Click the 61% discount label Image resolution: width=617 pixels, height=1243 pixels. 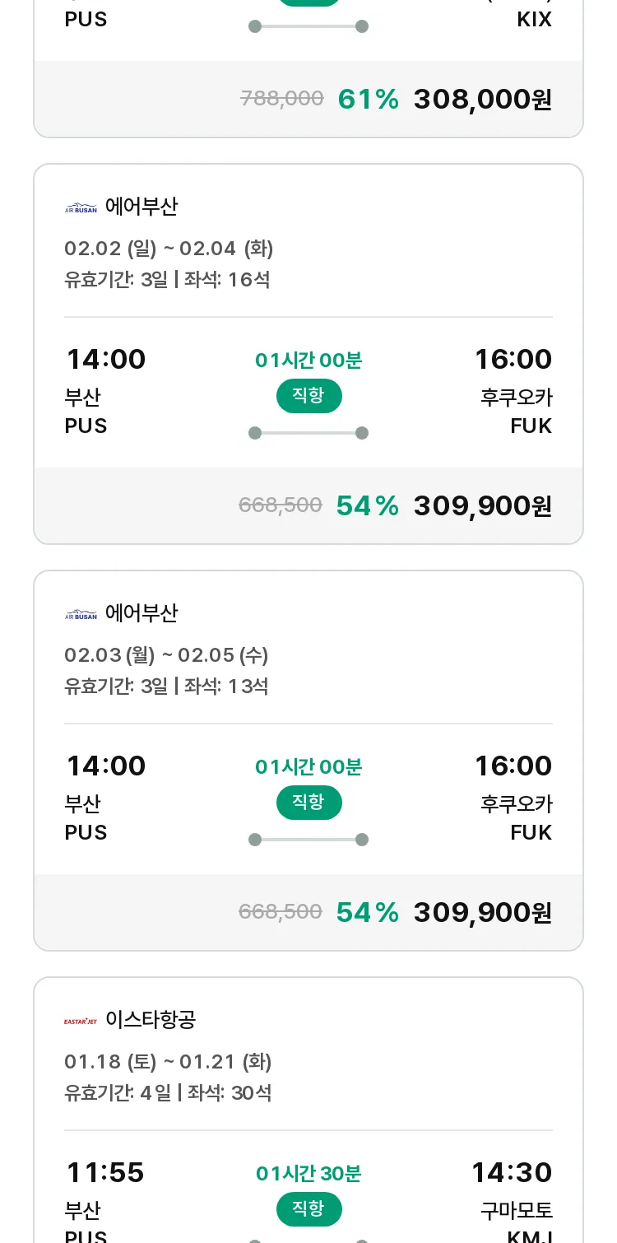click(x=368, y=100)
